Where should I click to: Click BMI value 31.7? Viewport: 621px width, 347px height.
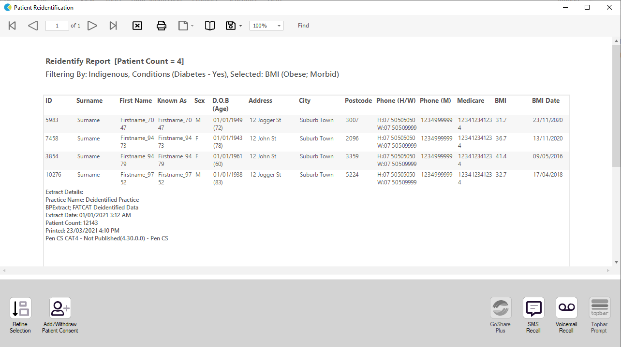[501, 120]
